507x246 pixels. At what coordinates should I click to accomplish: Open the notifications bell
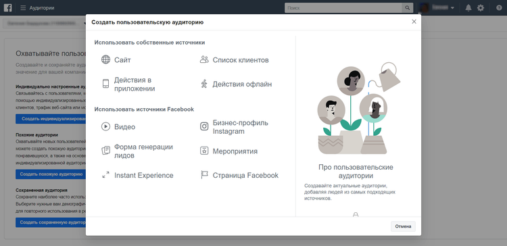click(x=468, y=8)
